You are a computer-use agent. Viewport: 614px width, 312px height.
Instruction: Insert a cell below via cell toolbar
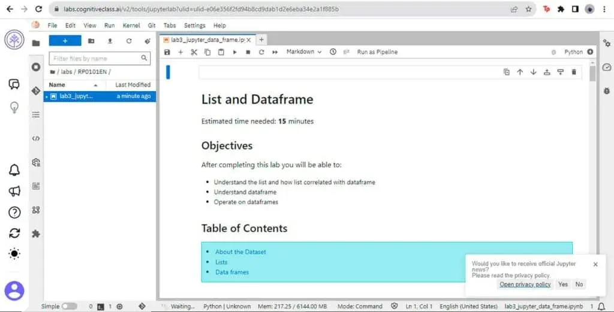click(561, 72)
